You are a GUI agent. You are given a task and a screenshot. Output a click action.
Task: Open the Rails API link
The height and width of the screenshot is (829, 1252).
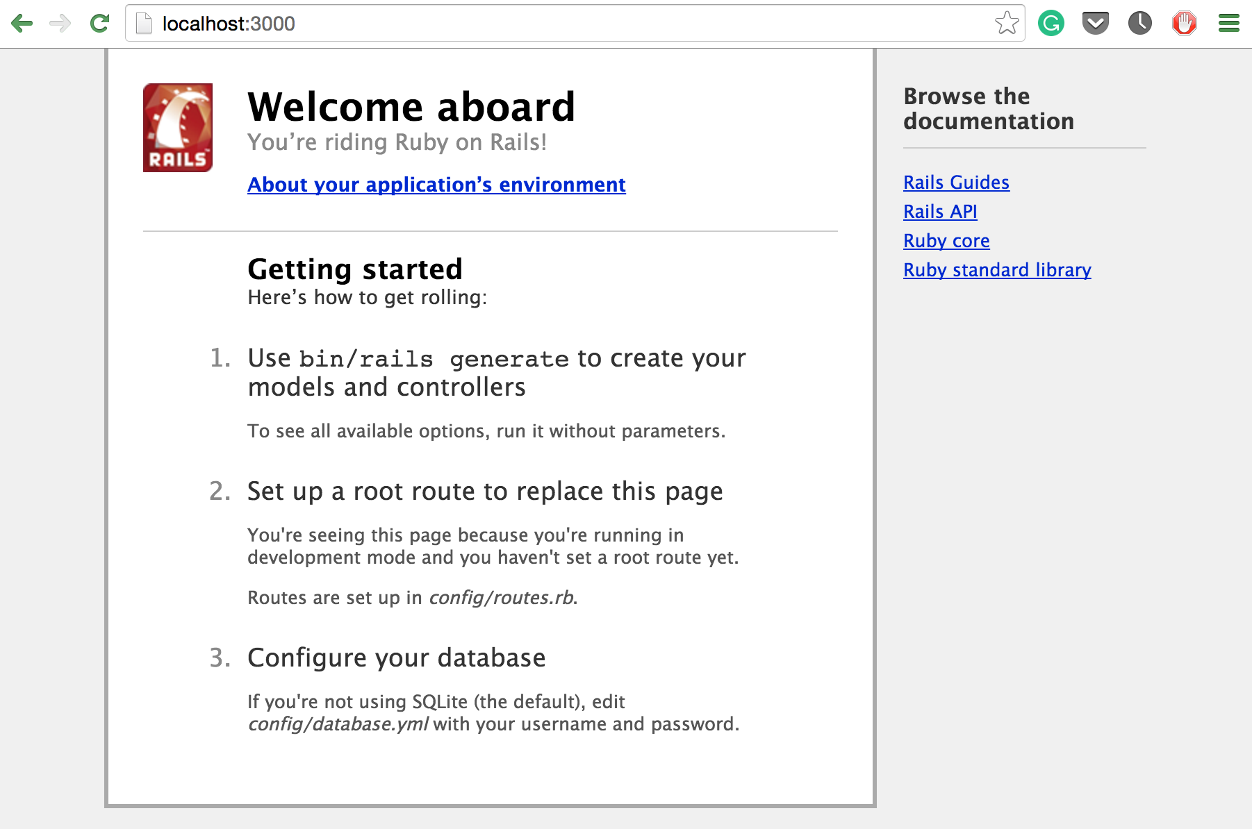tap(940, 212)
